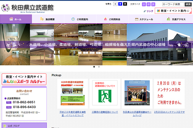
Task: Click the fax number 018-896-6433
Action: pos(24,107)
